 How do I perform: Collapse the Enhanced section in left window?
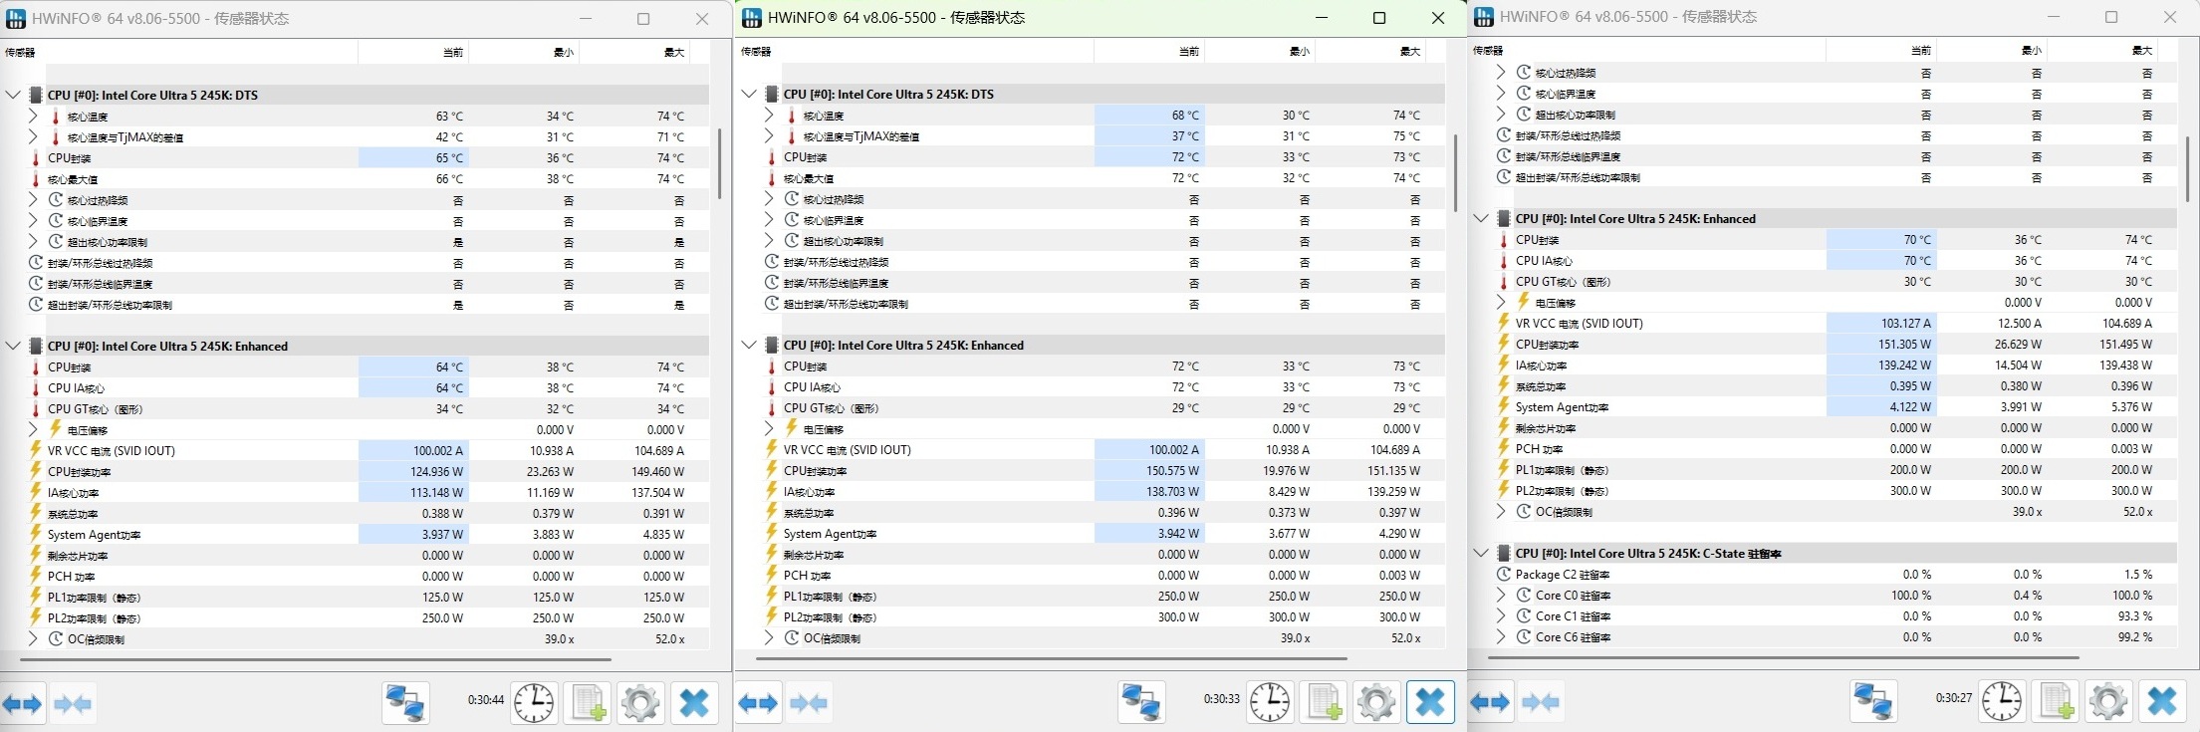point(13,346)
